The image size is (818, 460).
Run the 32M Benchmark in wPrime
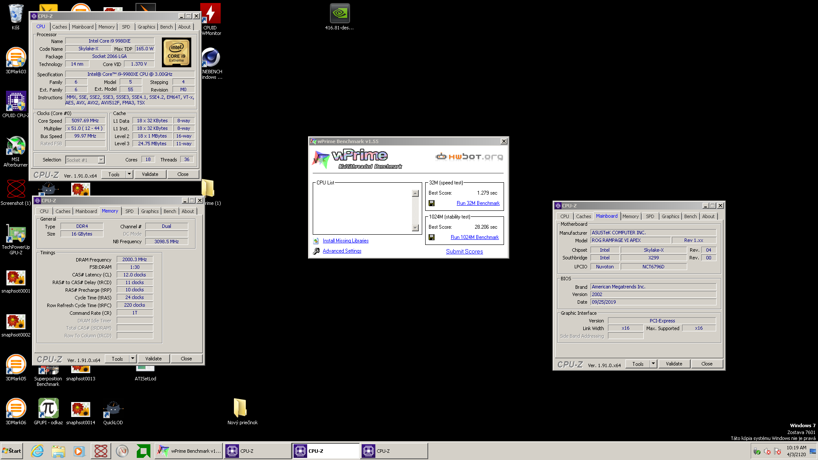point(478,203)
